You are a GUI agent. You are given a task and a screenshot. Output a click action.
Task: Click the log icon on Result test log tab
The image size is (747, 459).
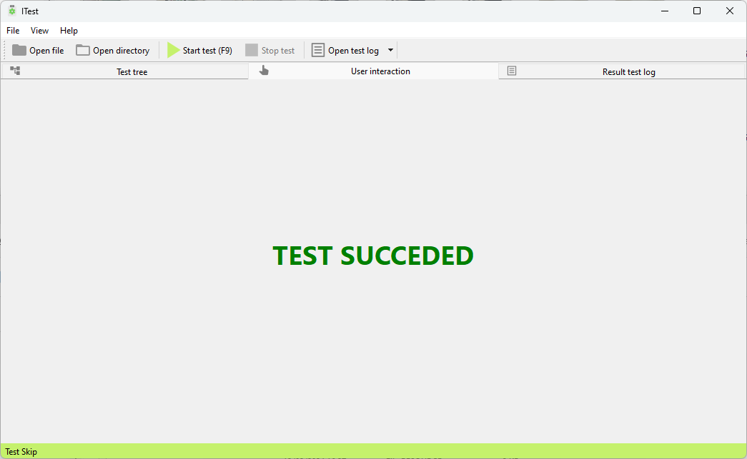512,71
